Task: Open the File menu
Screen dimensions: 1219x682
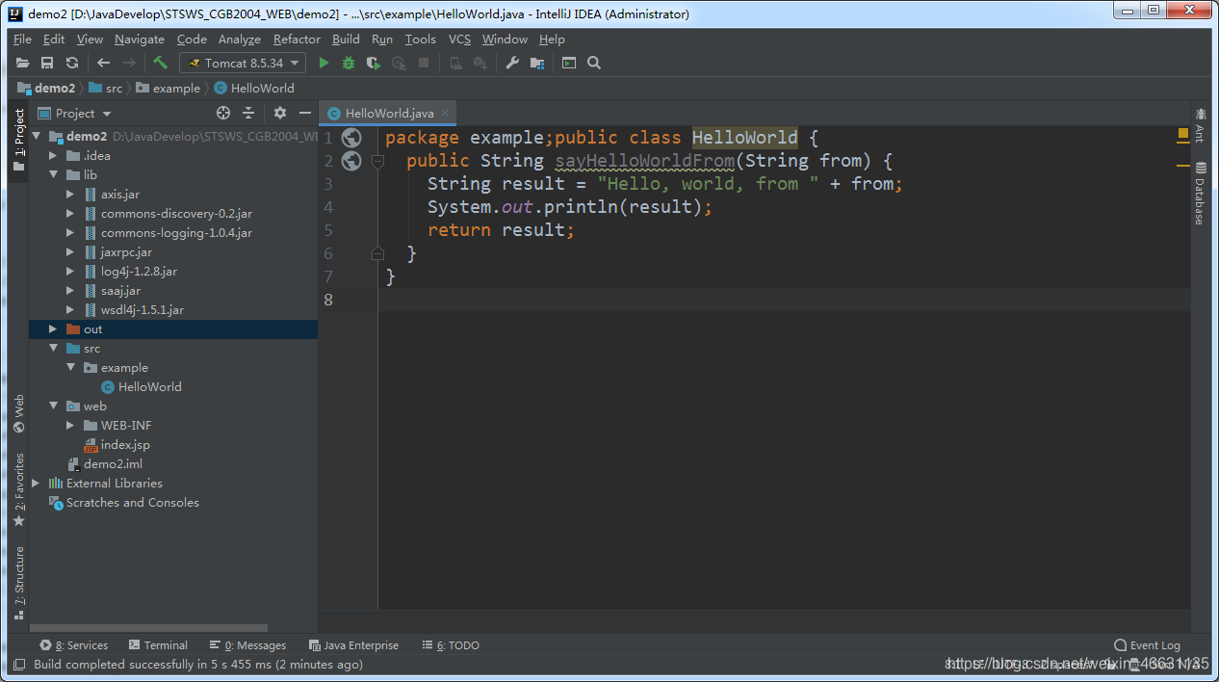Action: 23,39
